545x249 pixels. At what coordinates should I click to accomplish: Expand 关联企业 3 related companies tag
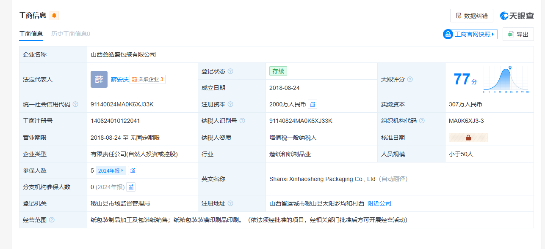[x=148, y=79]
